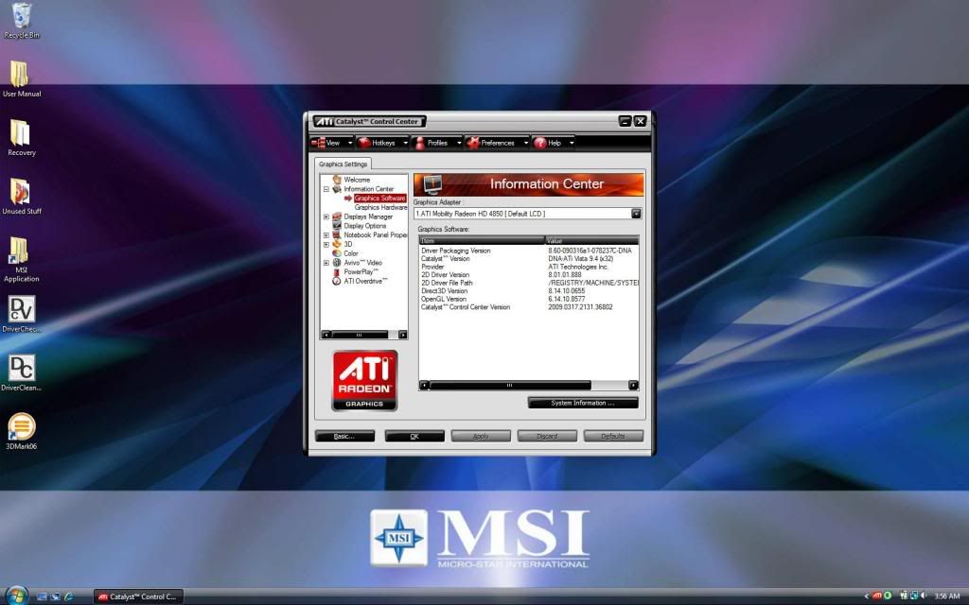
Task: Click the System Information button
Action: coord(583,403)
